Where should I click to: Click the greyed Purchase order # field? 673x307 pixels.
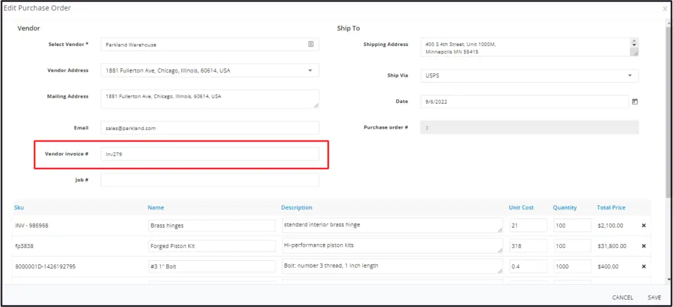(x=529, y=128)
